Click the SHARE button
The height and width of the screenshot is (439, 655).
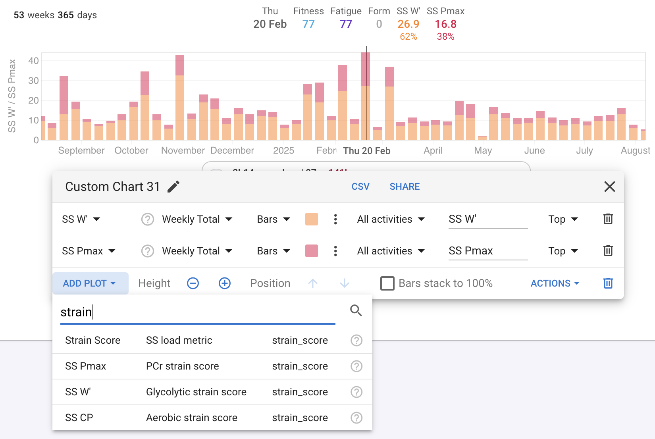pyautogui.click(x=405, y=187)
